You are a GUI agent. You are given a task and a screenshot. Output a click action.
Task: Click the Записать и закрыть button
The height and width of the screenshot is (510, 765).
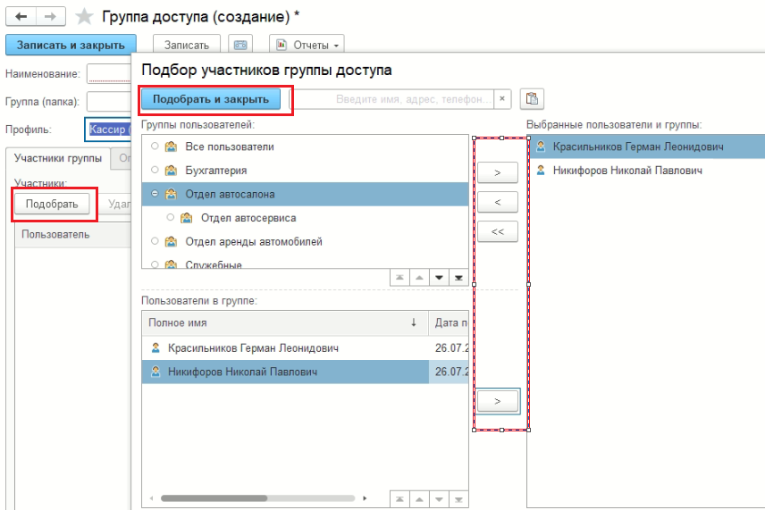click(71, 45)
